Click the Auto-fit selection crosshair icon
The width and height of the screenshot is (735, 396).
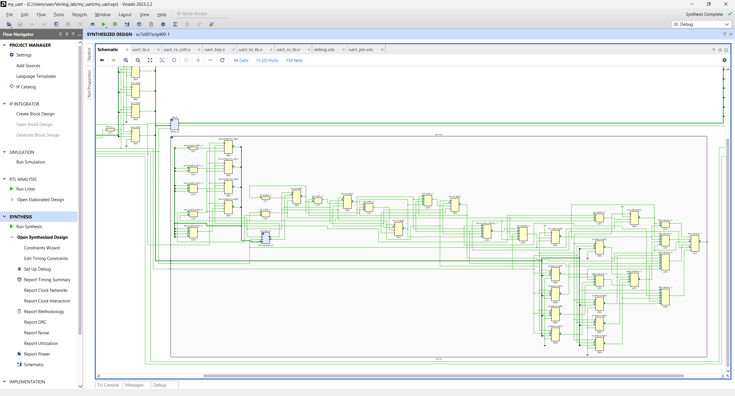(x=174, y=60)
